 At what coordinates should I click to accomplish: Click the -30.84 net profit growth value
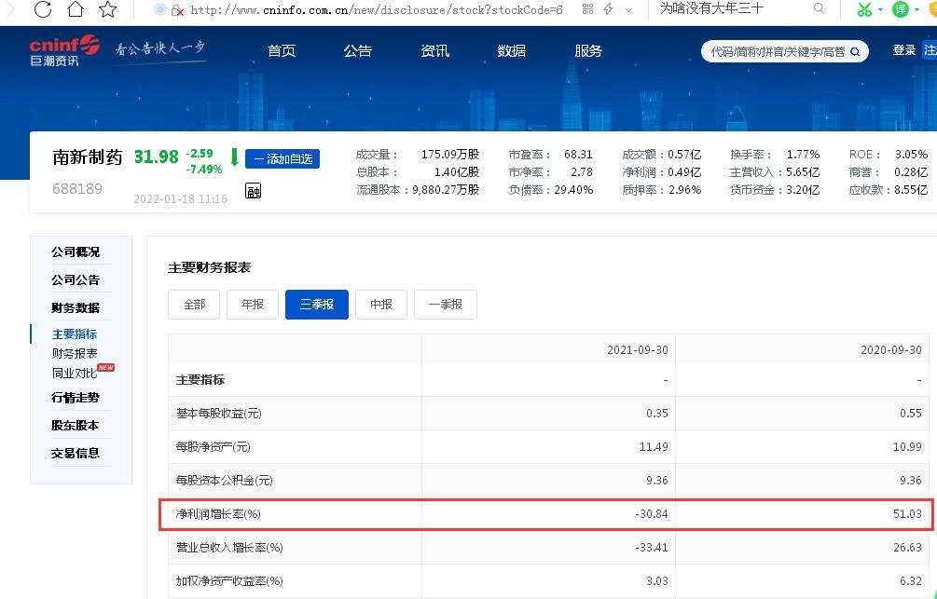[652, 514]
